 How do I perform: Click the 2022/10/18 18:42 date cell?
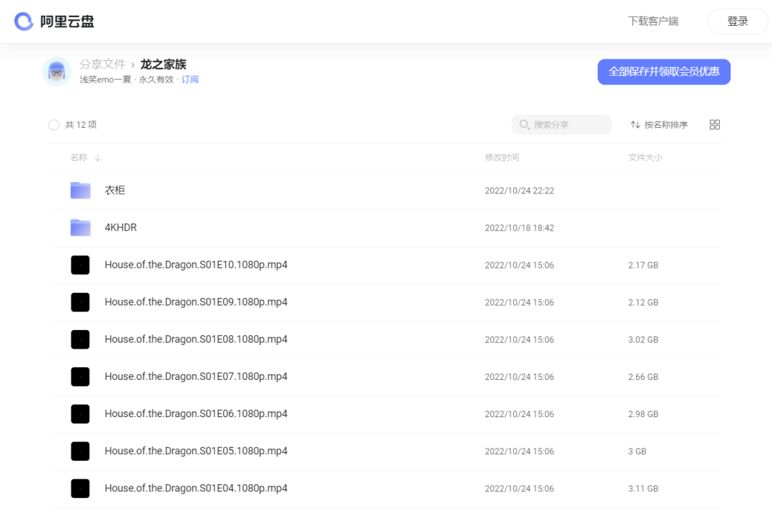(x=520, y=228)
